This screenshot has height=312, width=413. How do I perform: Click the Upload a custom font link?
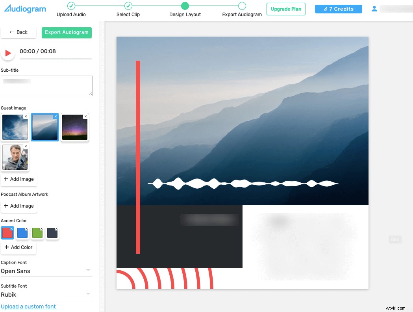(x=28, y=306)
